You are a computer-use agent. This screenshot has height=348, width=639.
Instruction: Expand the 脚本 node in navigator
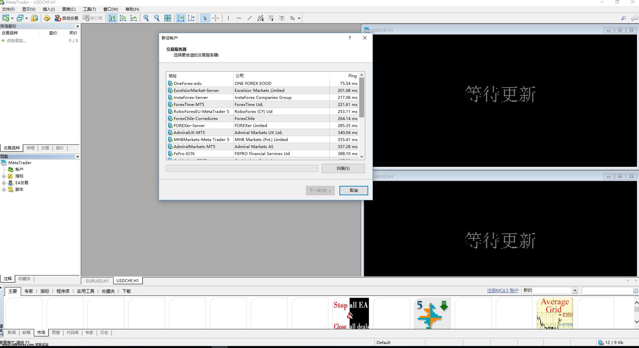click(x=4, y=190)
